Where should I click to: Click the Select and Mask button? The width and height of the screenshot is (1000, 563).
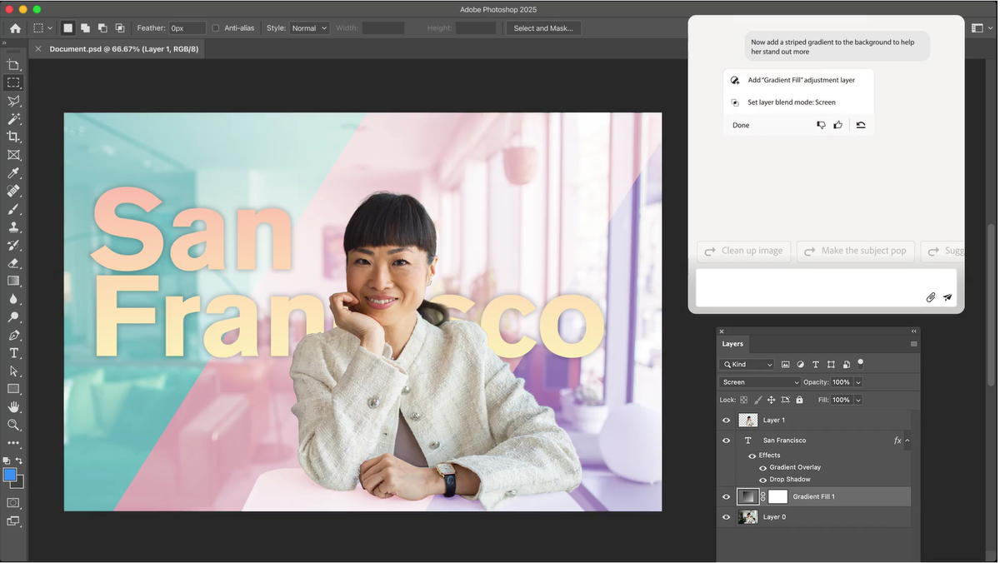pyautogui.click(x=542, y=27)
